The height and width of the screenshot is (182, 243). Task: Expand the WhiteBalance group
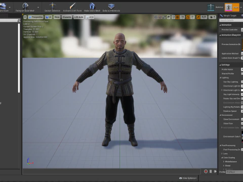[224, 162]
